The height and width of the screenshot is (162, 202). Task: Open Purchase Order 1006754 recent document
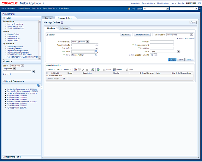[17, 96]
